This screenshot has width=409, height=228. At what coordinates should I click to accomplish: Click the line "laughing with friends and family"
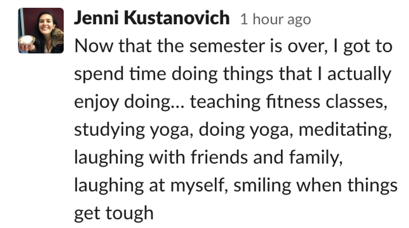click(x=208, y=157)
